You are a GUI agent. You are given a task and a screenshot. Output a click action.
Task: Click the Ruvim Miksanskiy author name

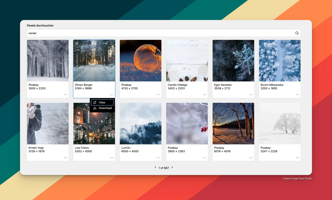(x=272, y=85)
